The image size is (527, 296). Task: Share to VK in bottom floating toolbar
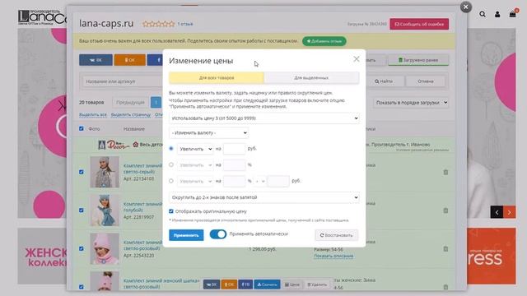click(x=212, y=284)
